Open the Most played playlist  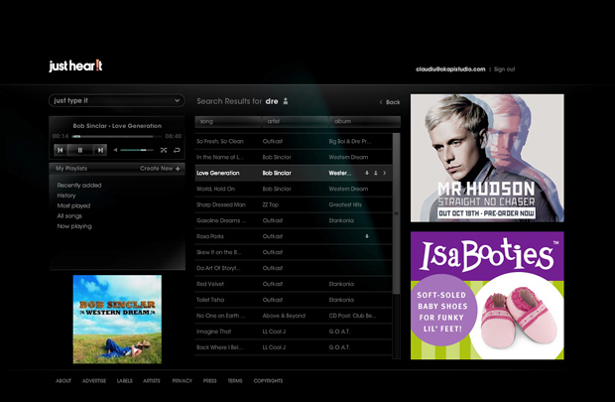tap(74, 205)
